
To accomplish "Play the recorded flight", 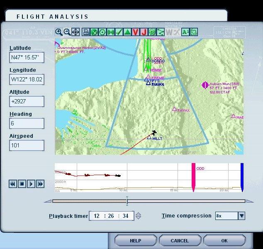I will point(31,184).
